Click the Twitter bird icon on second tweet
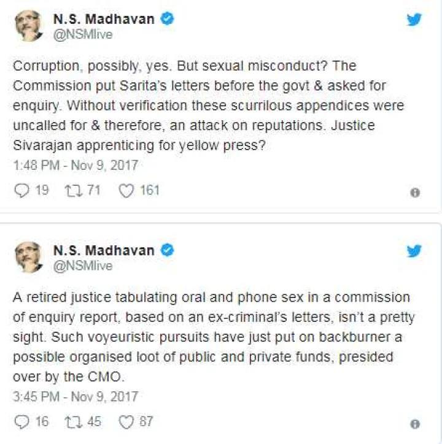Screen dimensions: 442x444 tap(414, 251)
